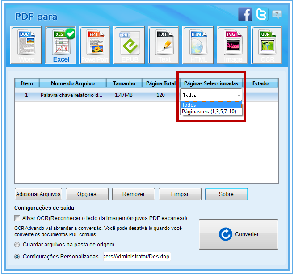Click the Limpar button
294x275 pixels.
(180, 194)
